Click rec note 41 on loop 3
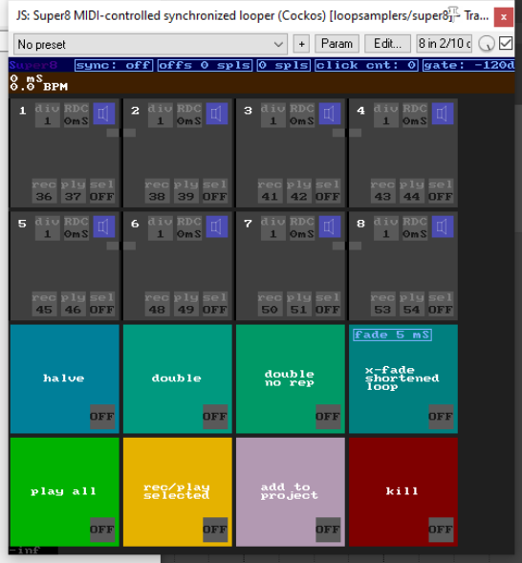Screen dimensions: 522x563 [270, 191]
